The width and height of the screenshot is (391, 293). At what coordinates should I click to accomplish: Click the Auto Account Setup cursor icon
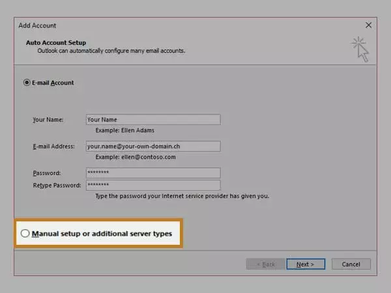(360, 49)
